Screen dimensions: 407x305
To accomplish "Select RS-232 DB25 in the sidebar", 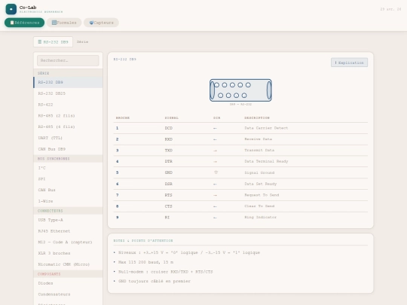I will click(68, 93).
